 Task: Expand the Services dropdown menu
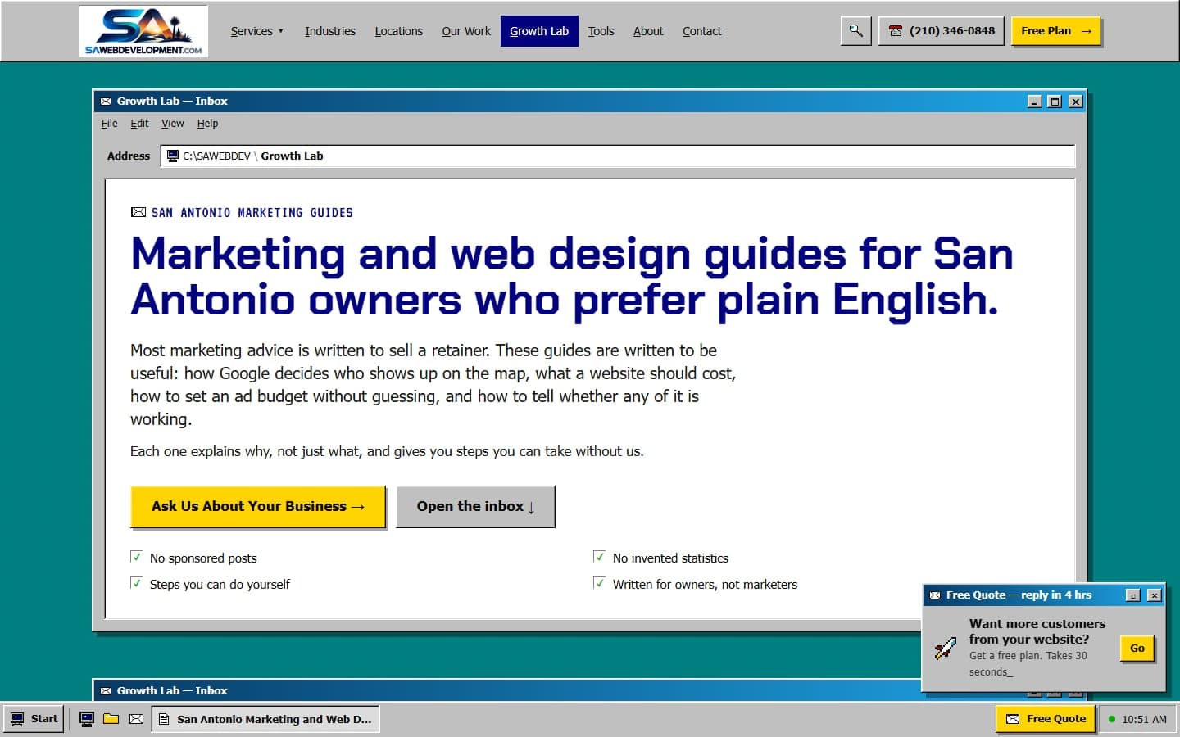coord(256,31)
